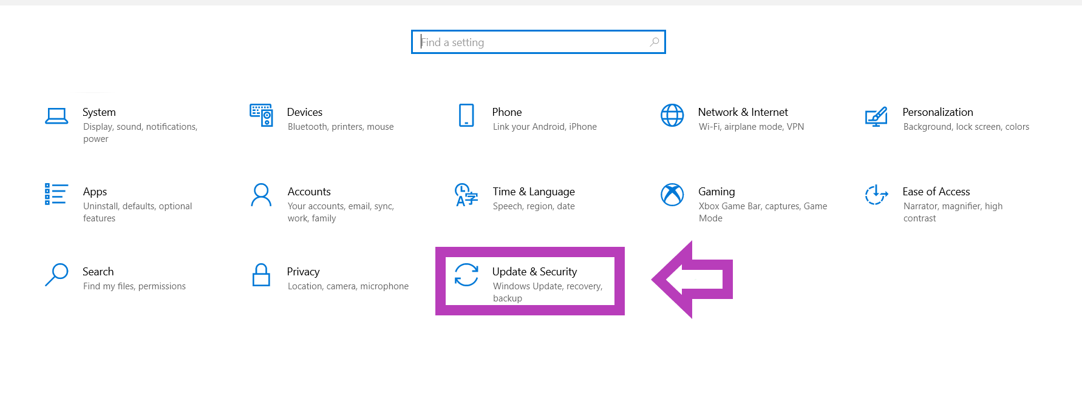
Task: Open Time & Language title
Action: (x=534, y=192)
